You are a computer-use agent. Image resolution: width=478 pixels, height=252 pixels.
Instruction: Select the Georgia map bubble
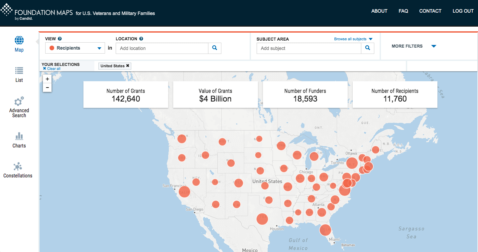321,212
